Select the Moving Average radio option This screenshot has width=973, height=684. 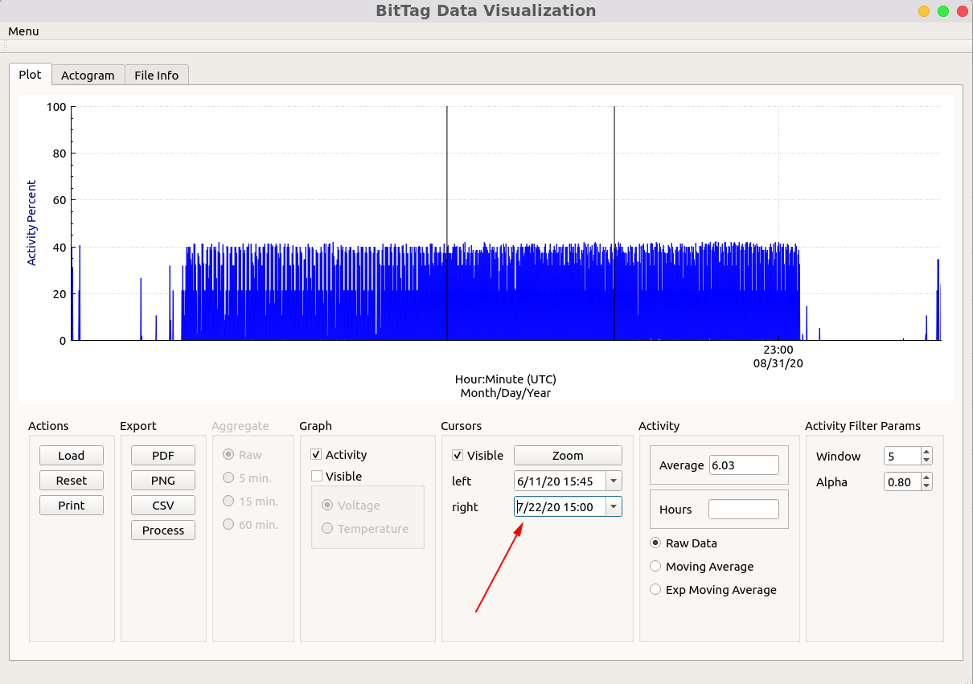(x=655, y=567)
